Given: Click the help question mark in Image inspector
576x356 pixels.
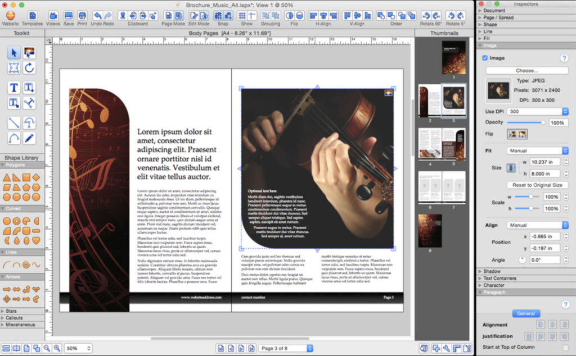Looking at the screenshot, I should pyautogui.click(x=564, y=58).
